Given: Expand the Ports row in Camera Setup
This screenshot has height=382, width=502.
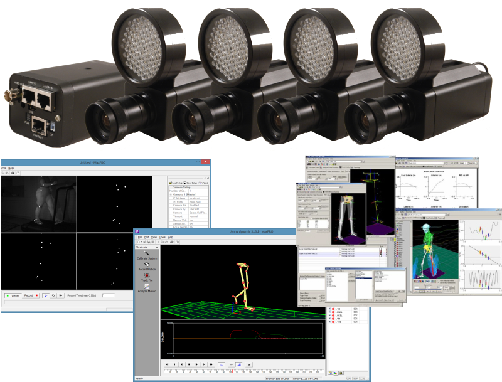Looking at the screenshot, I should (x=174, y=201).
